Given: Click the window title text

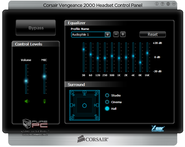Looking at the screenshot, I should click(x=92, y=5).
